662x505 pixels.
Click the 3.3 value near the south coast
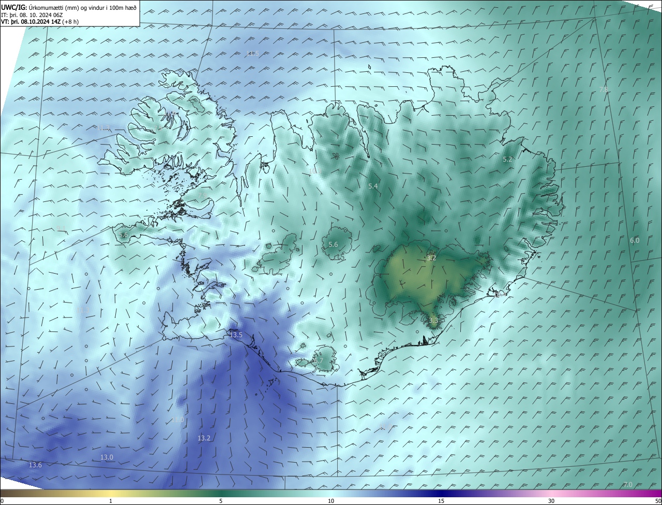tap(433, 321)
